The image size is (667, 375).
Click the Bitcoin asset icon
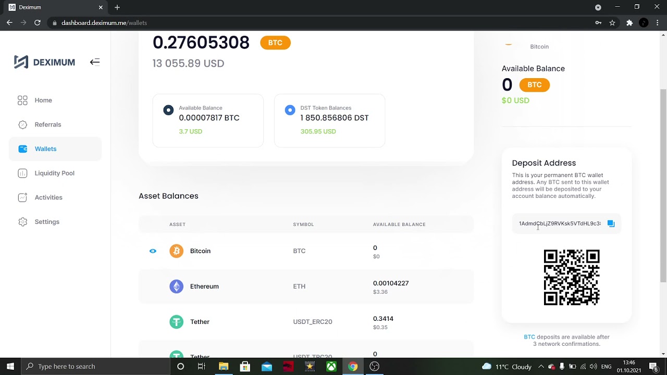(176, 251)
